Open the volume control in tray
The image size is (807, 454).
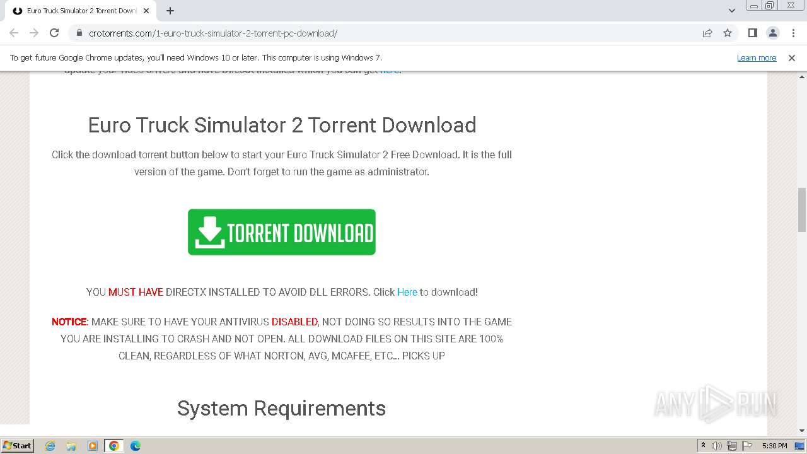pos(717,446)
